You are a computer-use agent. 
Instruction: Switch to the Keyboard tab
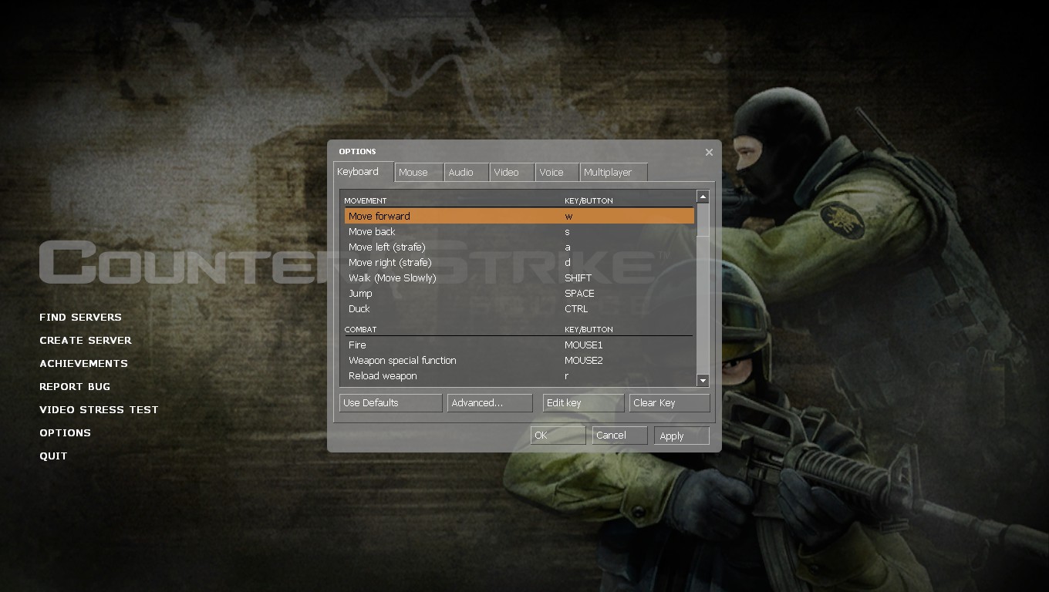[363, 172]
